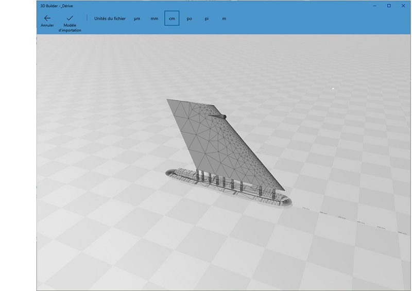Select pi (feet) as file unit

pos(207,19)
